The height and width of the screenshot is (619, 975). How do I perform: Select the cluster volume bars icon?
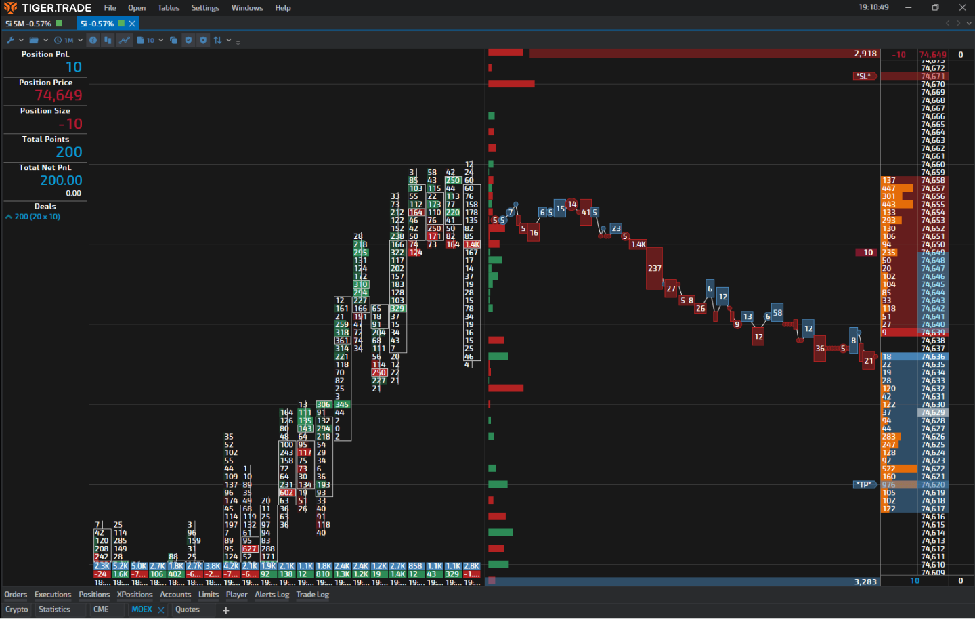click(108, 40)
